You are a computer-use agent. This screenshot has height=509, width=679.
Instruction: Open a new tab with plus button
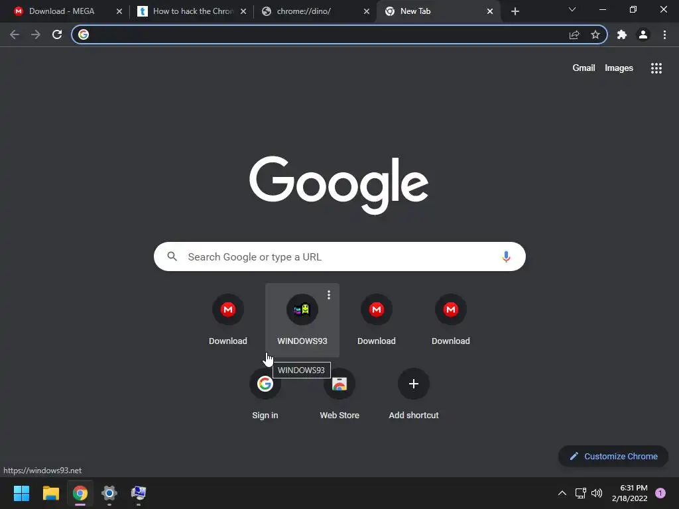[515, 11]
